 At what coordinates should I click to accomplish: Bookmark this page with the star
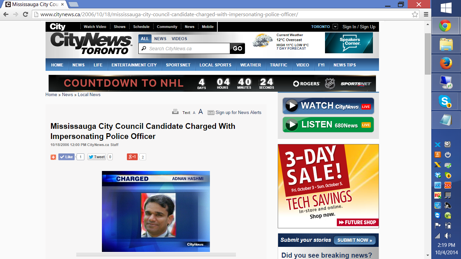click(415, 15)
